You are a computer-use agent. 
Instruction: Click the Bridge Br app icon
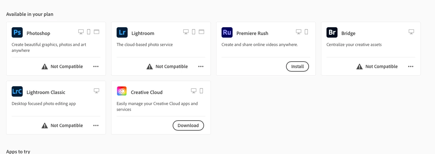click(x=332, y=33)
